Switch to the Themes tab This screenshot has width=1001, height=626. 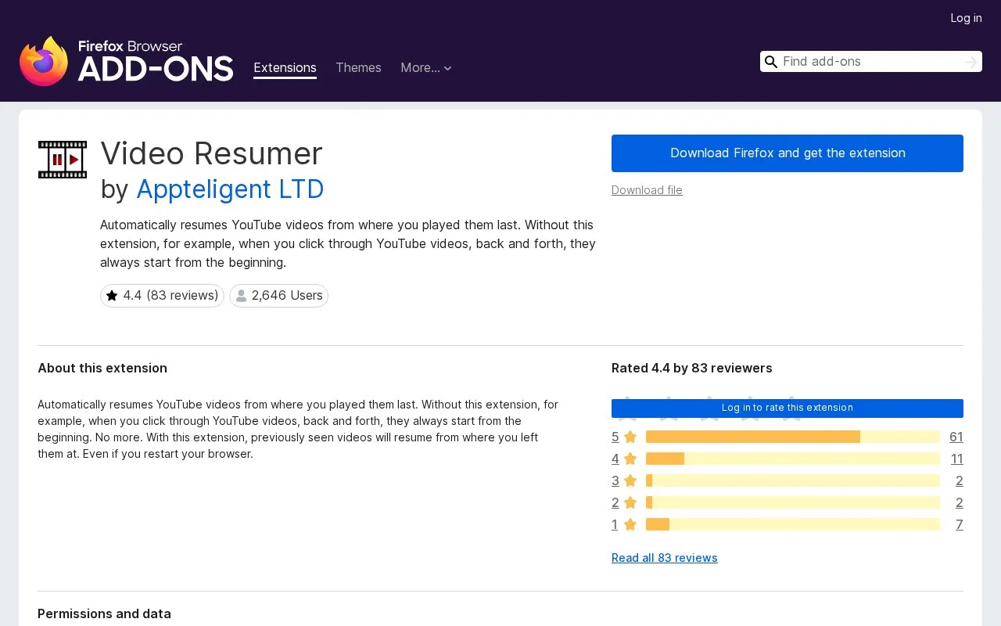coord(358,68)
